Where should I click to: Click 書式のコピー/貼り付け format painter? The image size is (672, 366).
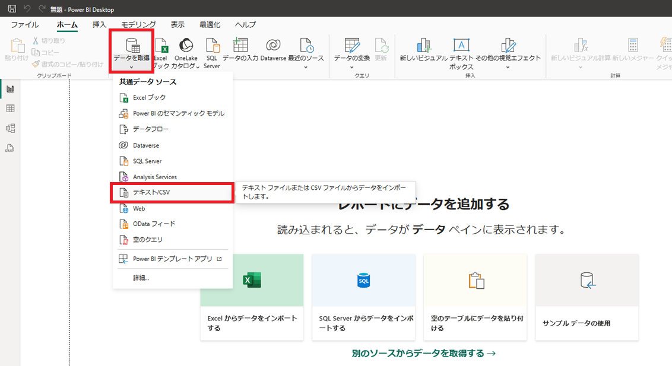[68, 64]
